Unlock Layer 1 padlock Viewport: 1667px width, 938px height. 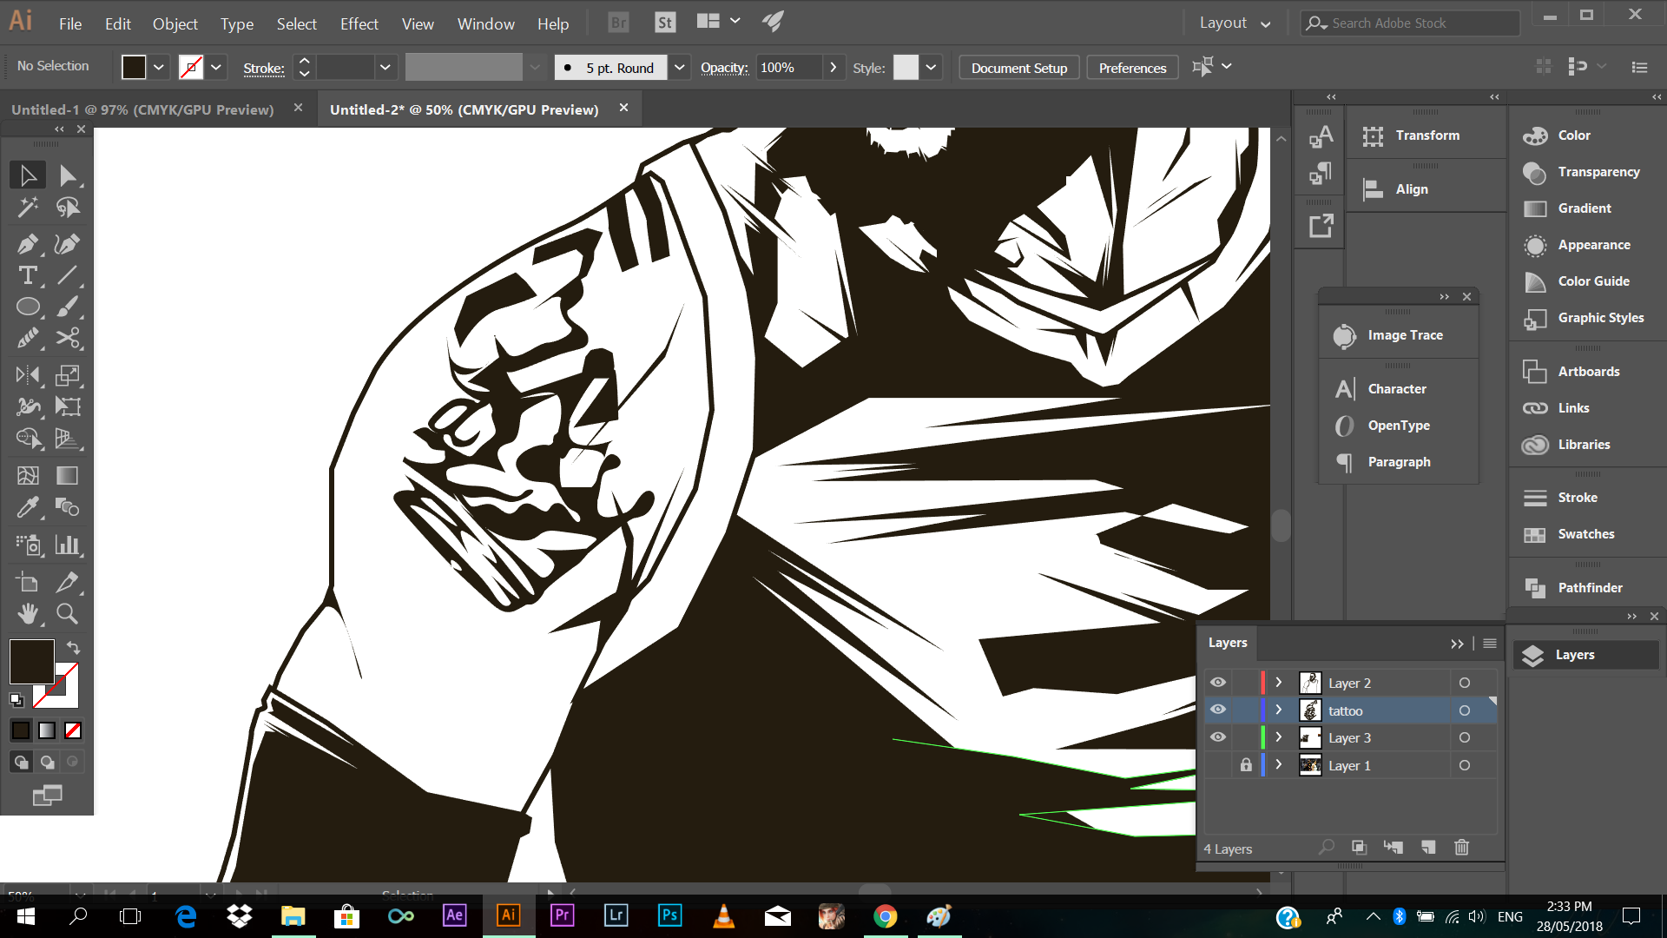pos(1246,765)
